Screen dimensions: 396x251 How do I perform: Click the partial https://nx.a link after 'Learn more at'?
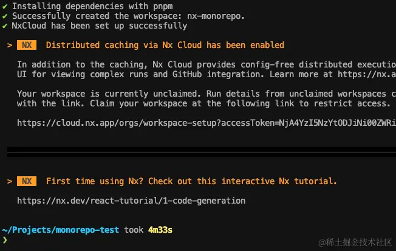367,74
